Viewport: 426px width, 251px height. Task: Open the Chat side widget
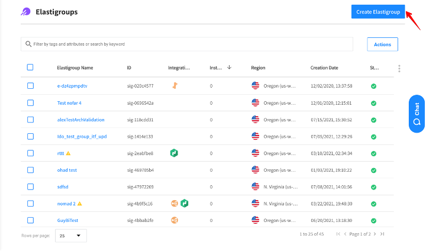417,113
